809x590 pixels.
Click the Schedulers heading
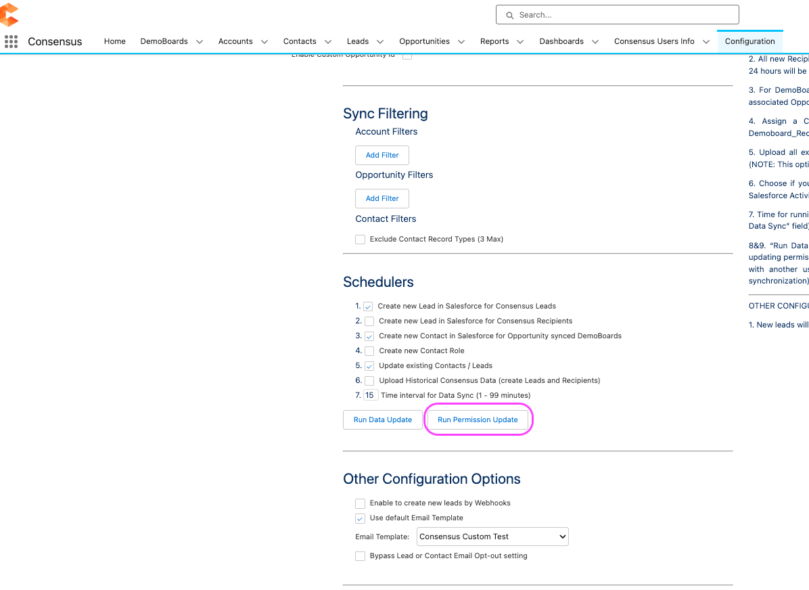click(x=378, y=282)
